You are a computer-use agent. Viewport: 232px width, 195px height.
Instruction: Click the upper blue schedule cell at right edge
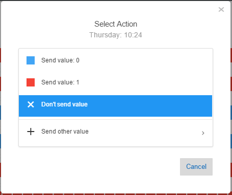point(231,113)
